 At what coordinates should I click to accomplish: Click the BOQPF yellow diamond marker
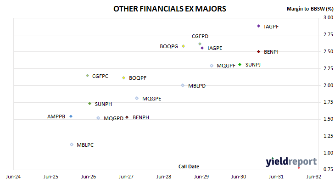[124, 78]
